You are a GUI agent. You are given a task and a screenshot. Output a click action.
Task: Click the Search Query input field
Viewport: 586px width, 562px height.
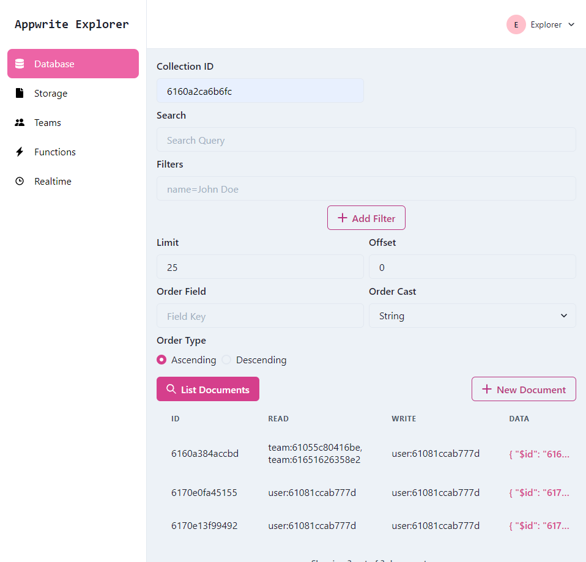(x=366, y=140)
